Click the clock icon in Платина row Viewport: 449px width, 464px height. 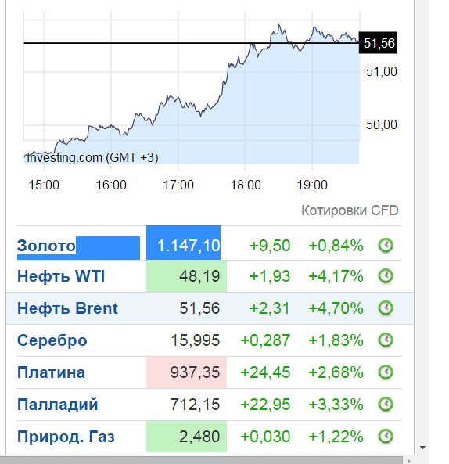[x=386, y=372]
